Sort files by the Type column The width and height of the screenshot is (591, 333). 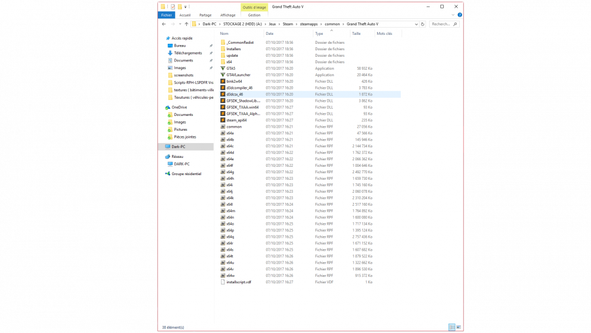(x=319, y=34)
